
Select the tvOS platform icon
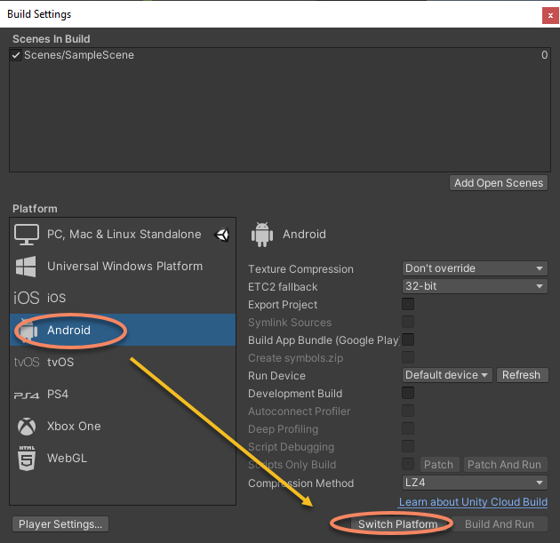click(x=27, y=363)
